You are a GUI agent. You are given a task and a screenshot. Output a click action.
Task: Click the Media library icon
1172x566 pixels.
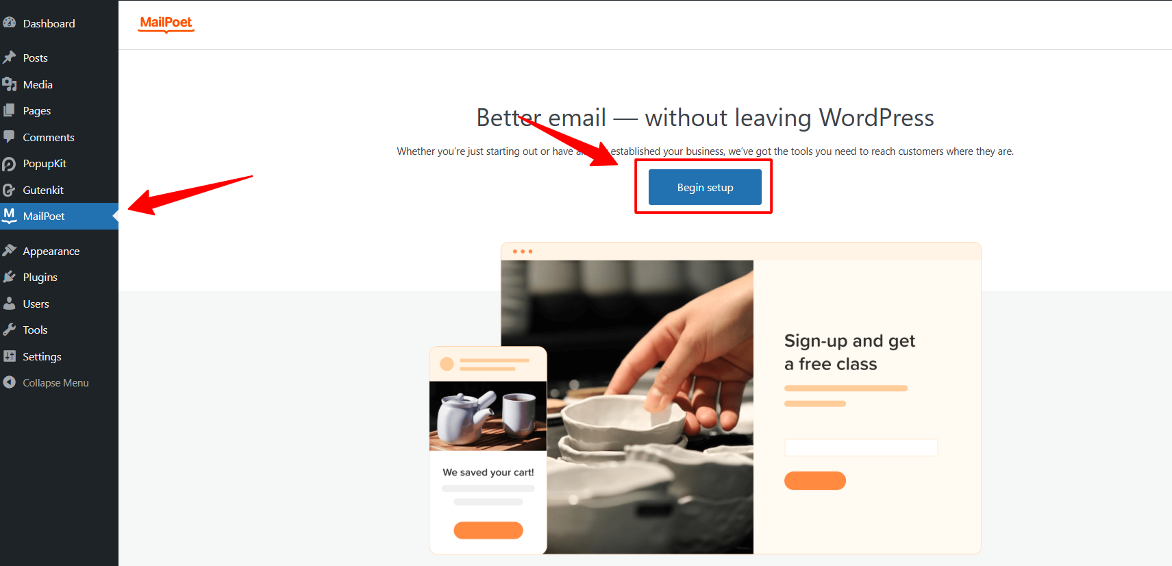tap(9, 84)
